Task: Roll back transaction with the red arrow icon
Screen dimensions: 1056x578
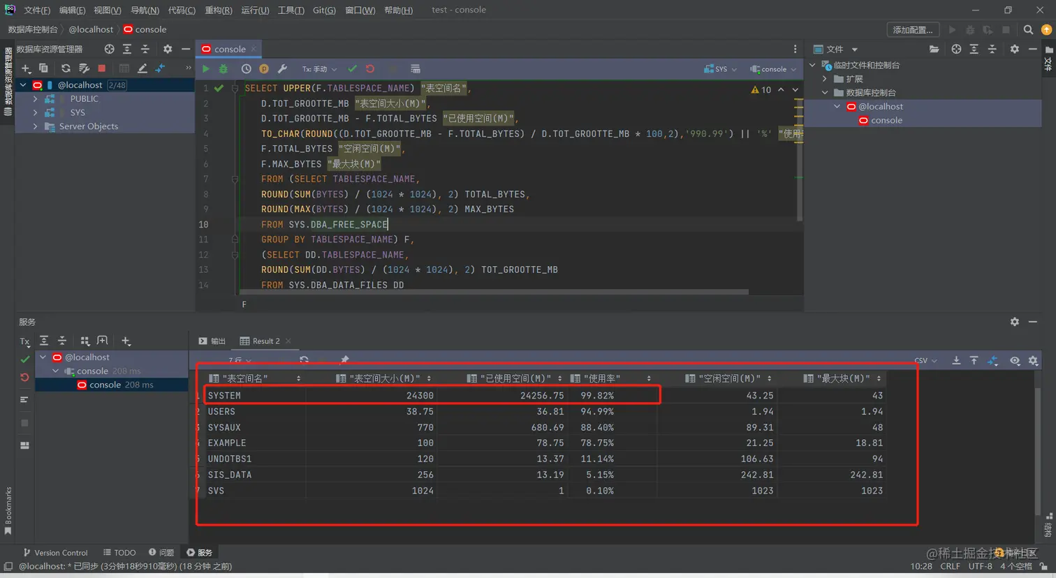Action: tap(370, 69)
